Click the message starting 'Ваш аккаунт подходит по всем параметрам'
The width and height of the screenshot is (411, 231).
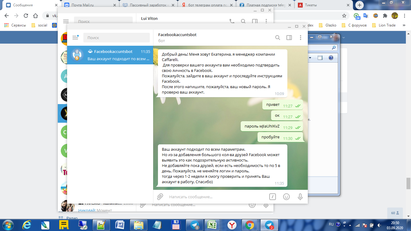pos(223,166)
